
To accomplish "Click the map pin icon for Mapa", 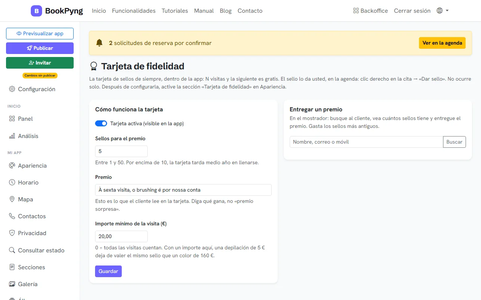I will pos(12,199).
